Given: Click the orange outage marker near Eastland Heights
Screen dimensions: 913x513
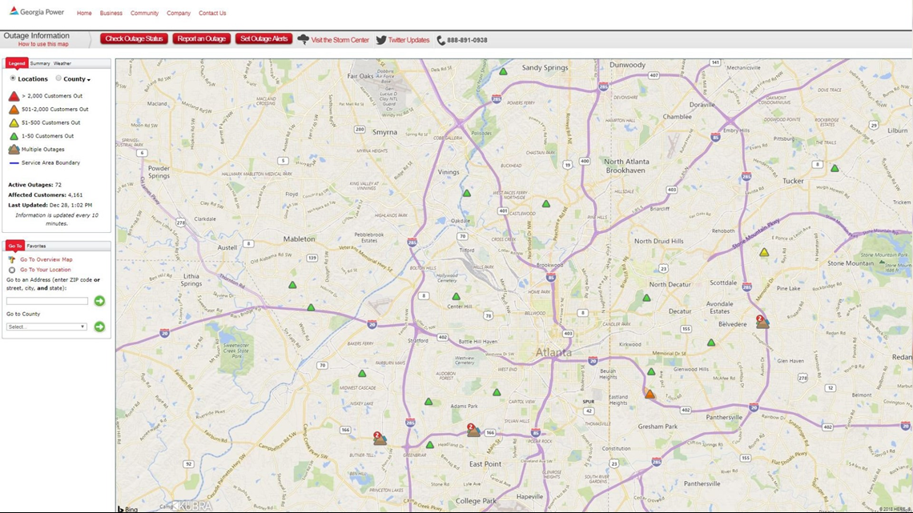Looking at the screenshot, I should [x=650, y=395].
